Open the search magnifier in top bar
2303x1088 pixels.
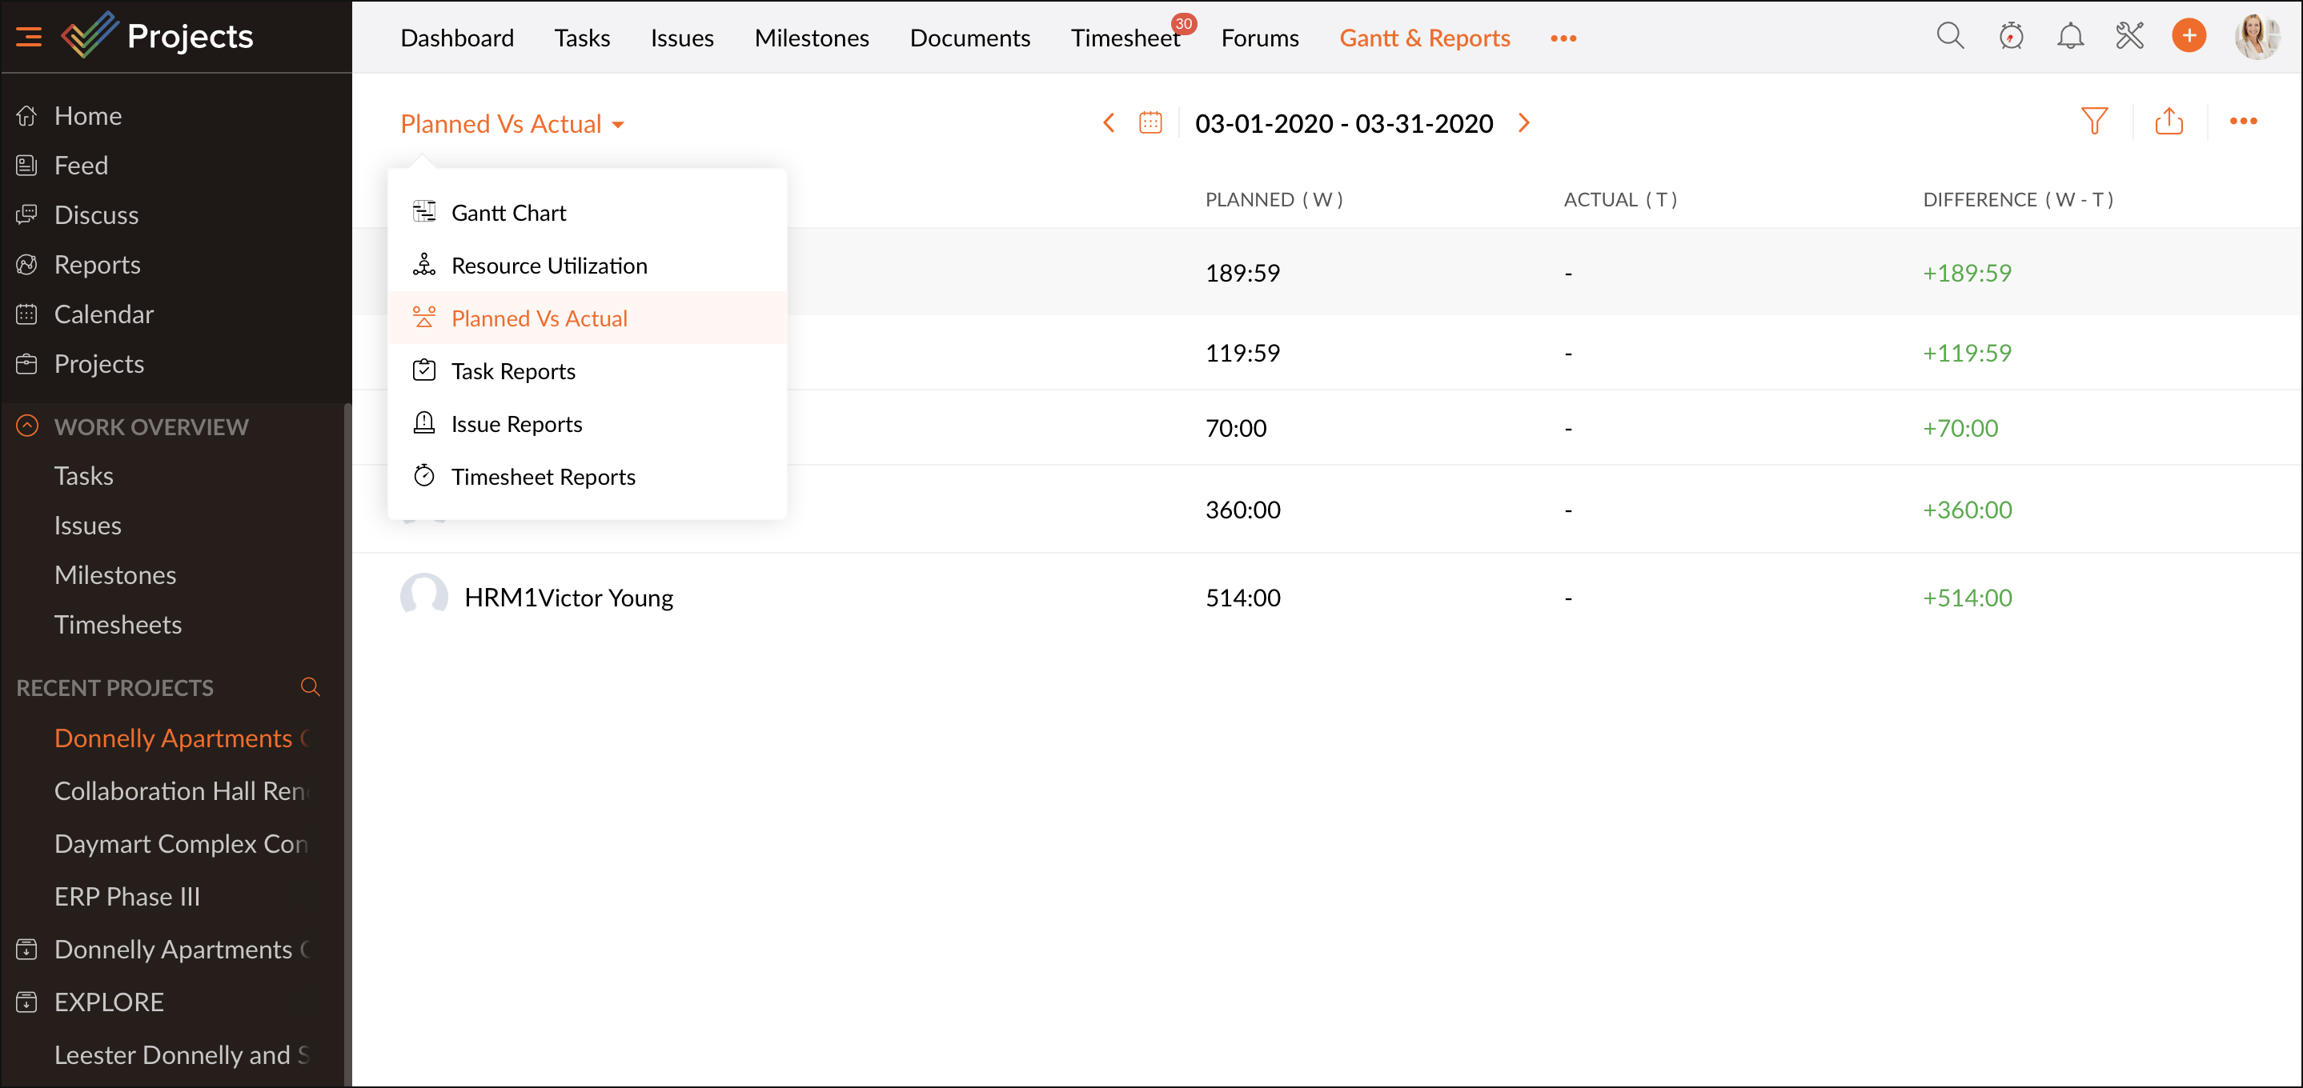coord(1950,37)
